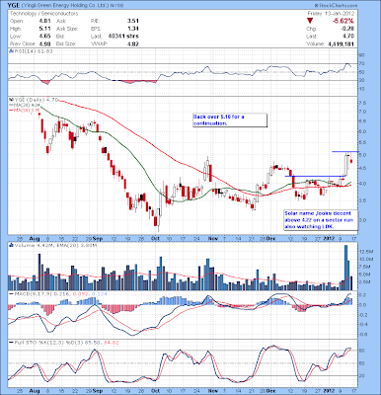Click the -5.62% change value
This screenshot has width=381, height=395.
[x=343, y=21]
